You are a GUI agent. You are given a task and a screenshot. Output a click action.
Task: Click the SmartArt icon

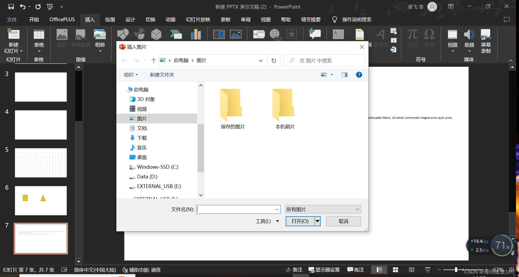[176, 34]
